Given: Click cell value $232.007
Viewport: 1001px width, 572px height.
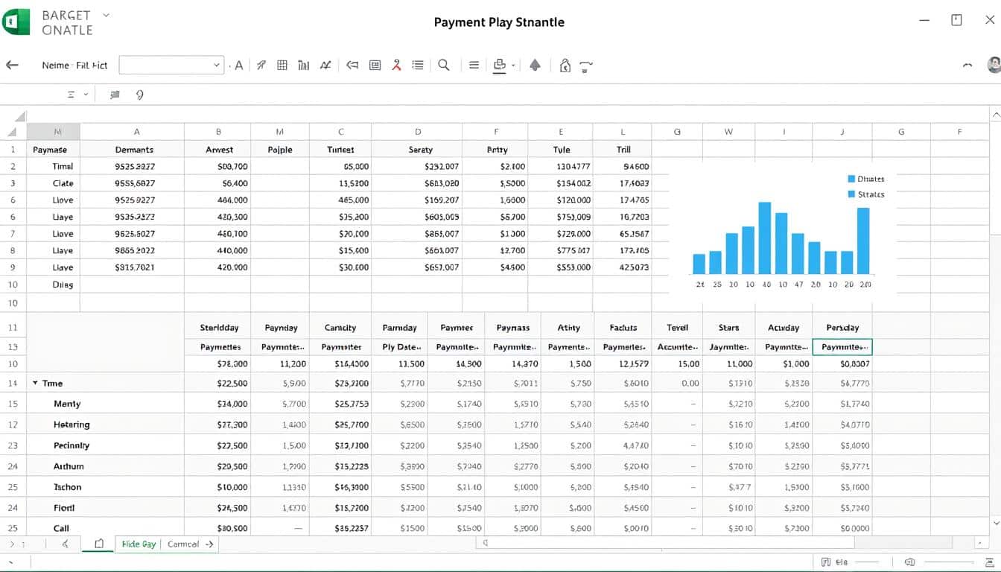Looking at the screenshot, I should pyautogui.click(x=441, y=167).
